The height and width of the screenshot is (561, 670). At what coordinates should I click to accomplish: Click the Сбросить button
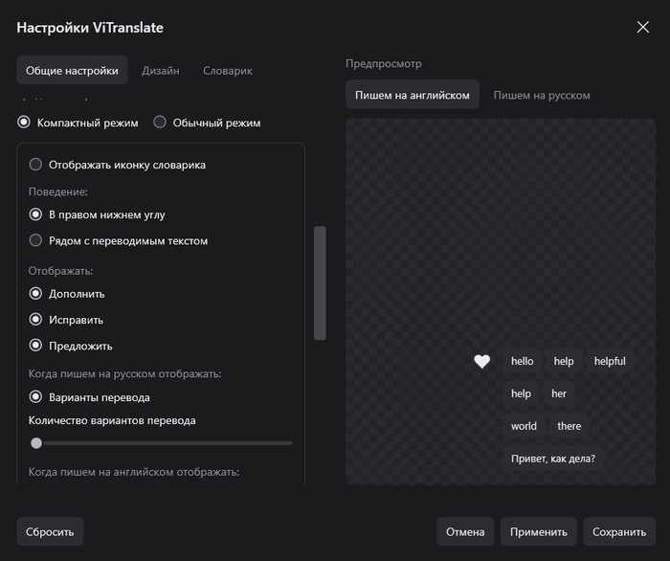click(50, 531)
